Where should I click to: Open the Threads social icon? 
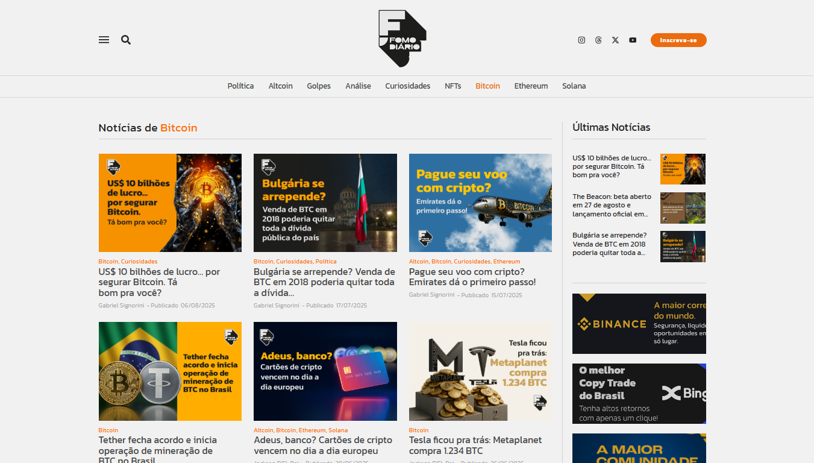coord(598,40)
